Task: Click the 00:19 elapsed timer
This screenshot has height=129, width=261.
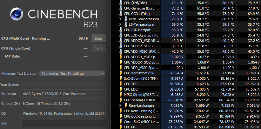Action: point(83,38)
